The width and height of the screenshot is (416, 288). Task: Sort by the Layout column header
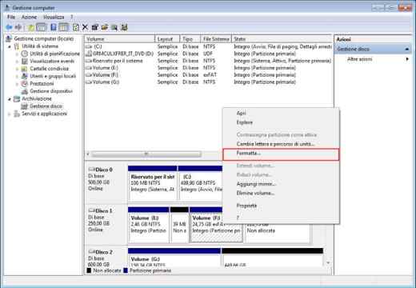point(167,39)
